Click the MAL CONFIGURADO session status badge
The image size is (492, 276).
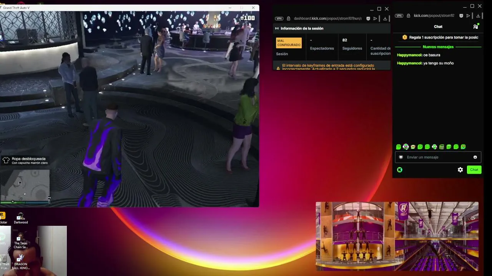click(289, 43)
